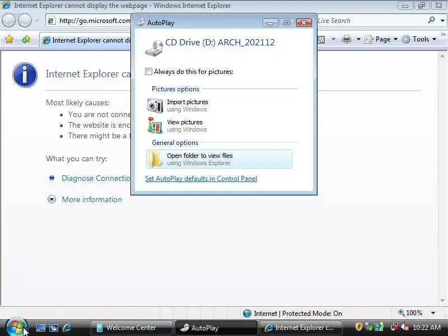Switch to Welcome Center taskbar button

(x=132, y=328)
